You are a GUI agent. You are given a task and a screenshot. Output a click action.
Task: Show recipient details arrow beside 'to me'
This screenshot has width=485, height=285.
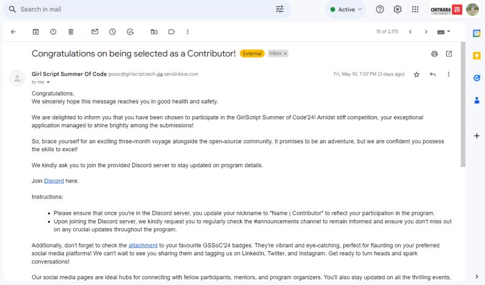(48, 82)
